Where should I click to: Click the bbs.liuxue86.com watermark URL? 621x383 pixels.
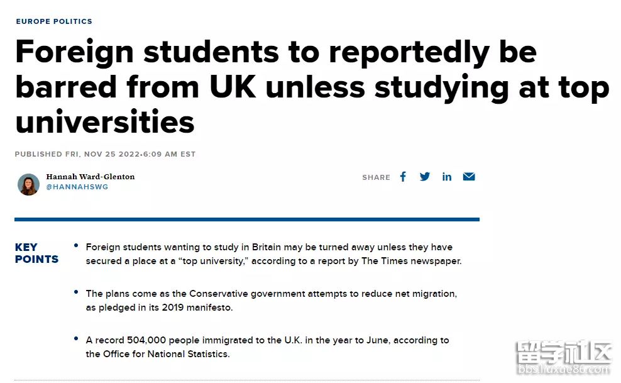click(x=564, y=370)
